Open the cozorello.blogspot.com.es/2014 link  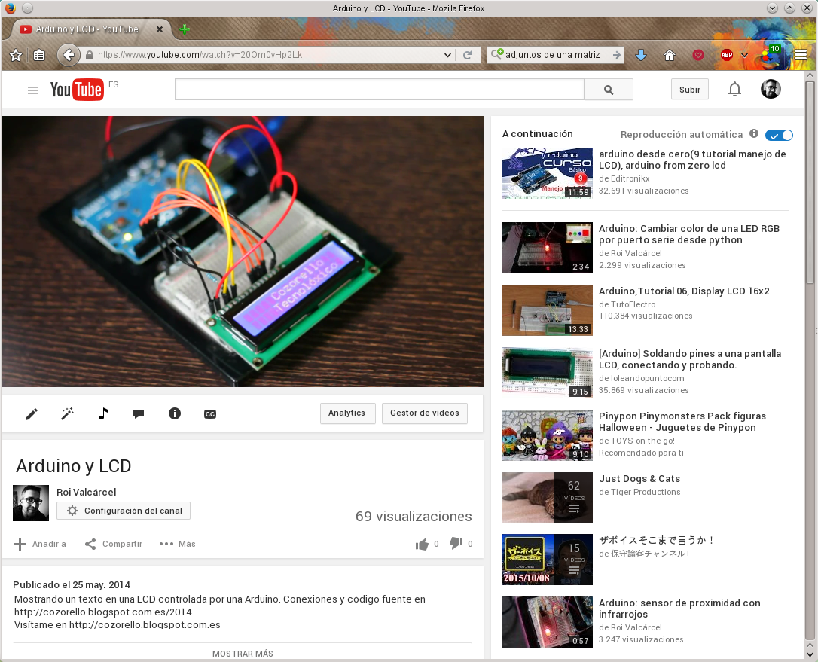[x=106, y=612]
